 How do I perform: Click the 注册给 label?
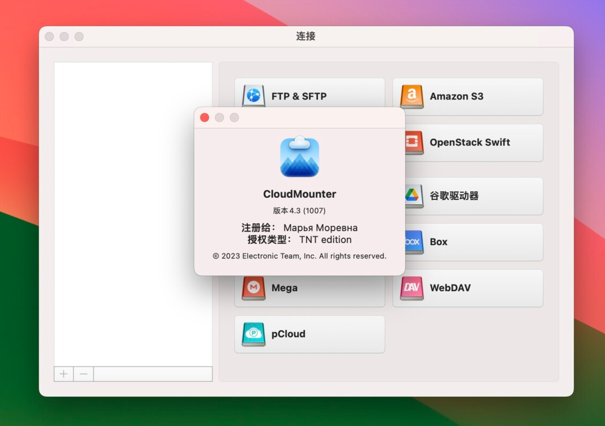click(x=258, y=228)
